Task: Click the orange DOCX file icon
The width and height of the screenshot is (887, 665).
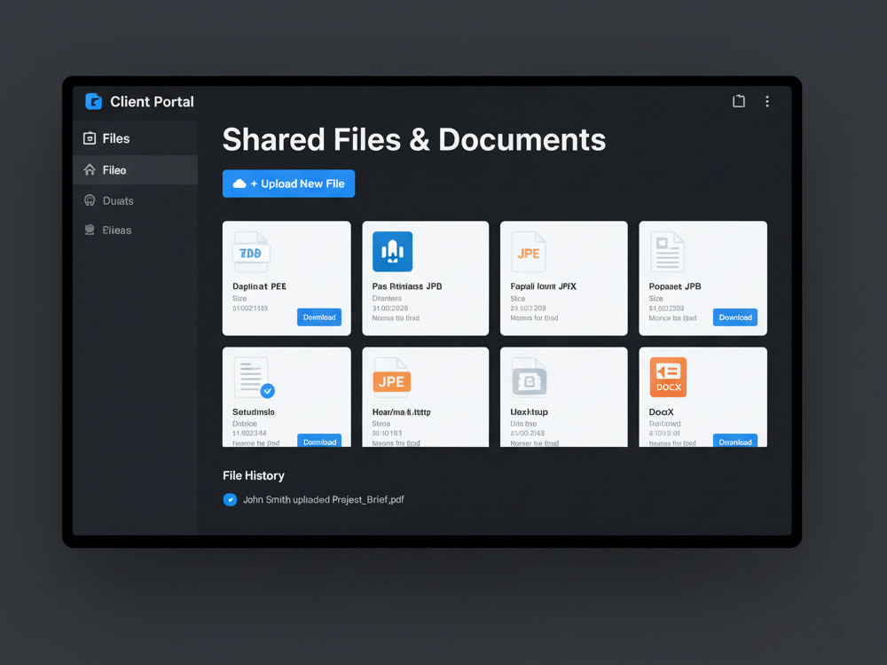Action: [668, 377]
